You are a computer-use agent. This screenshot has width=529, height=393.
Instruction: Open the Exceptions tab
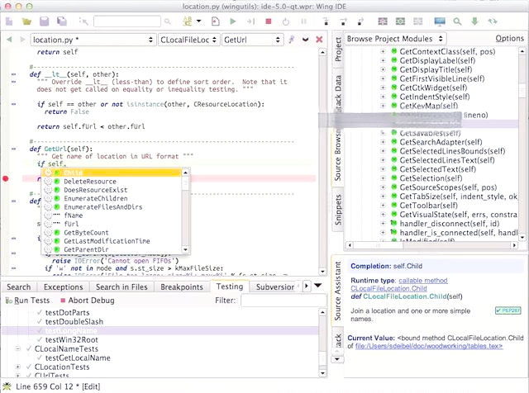63,287
